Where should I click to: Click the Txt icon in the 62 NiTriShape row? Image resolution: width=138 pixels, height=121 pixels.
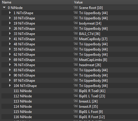[x=76, y=54]
